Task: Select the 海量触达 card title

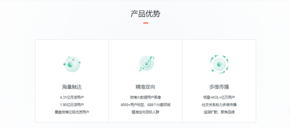Action: (72, 87)
